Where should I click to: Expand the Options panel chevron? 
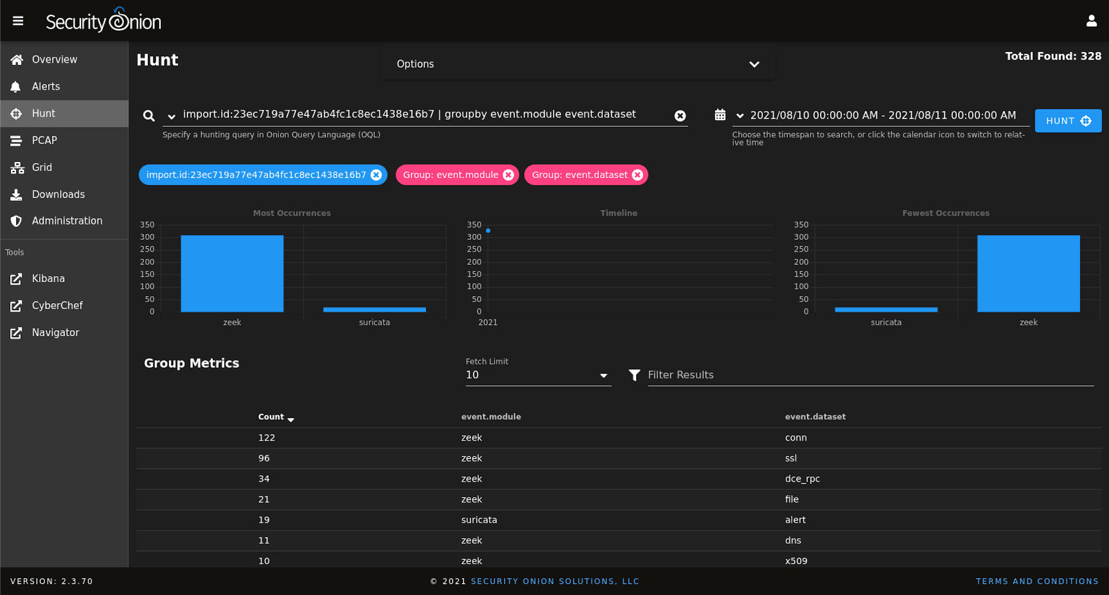[x=754, y=64]
